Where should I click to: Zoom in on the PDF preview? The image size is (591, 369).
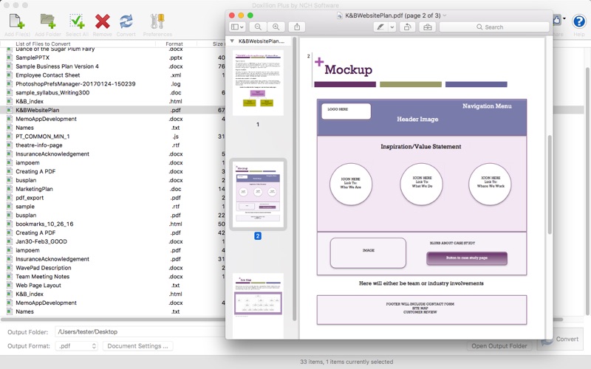point(276,27)
